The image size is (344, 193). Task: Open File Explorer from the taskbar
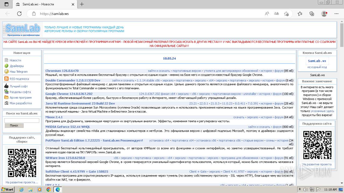click(x=30, y=190)
